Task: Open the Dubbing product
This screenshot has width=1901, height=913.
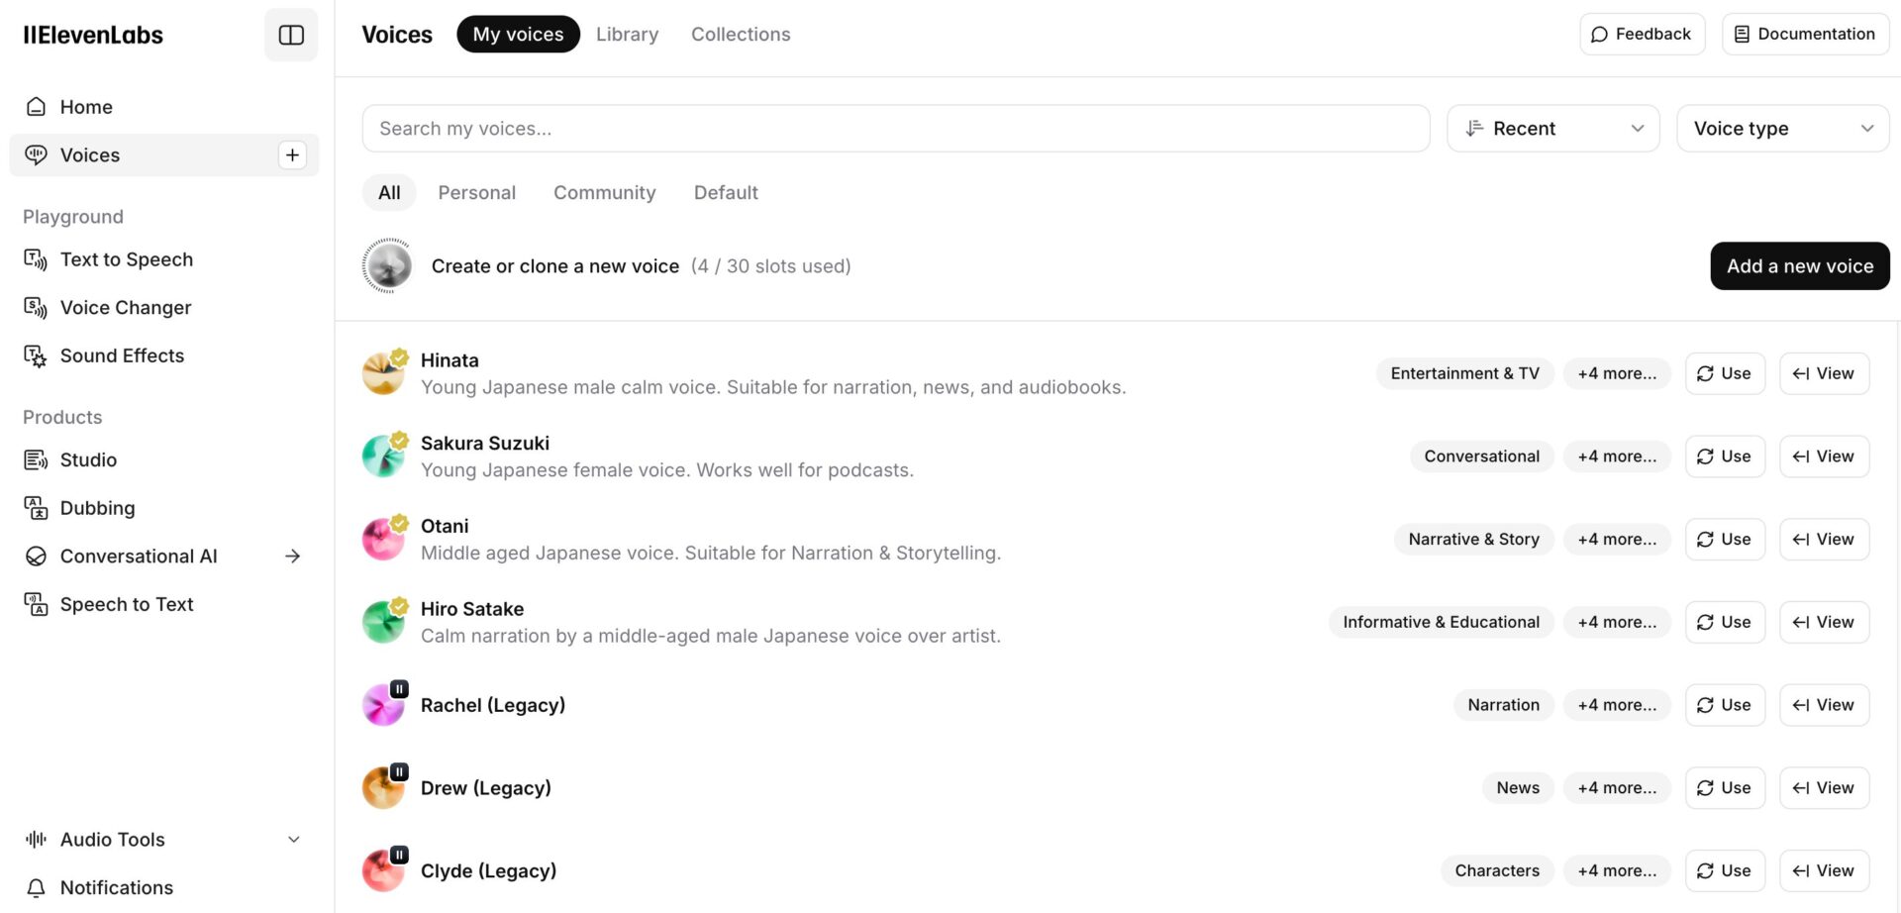Action: pyautogui.click(x=97, y=508)
